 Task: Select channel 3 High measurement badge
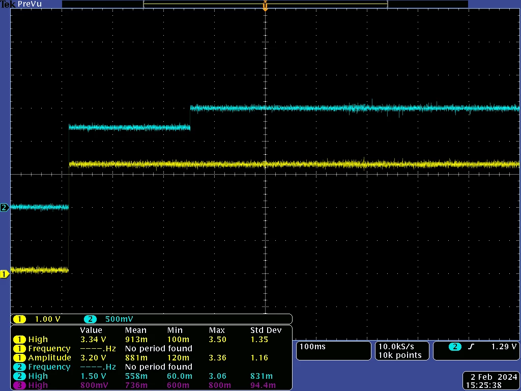(19, 385)
